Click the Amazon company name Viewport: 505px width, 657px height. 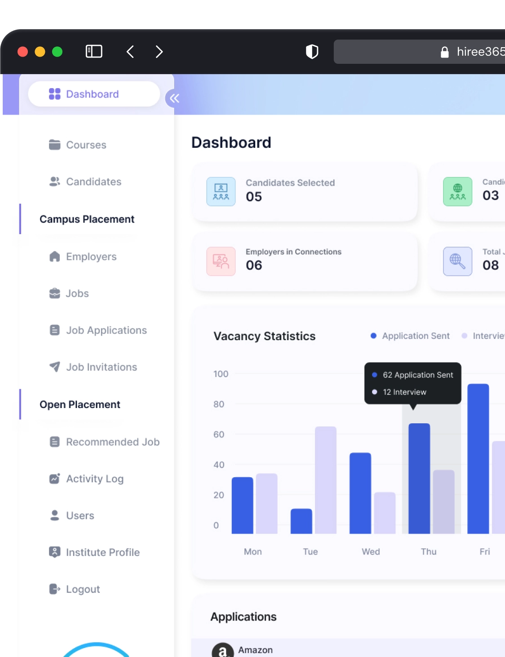tap(255, 650)
